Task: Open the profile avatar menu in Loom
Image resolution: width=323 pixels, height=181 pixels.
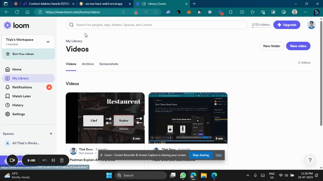Action: tap(311, 25)
